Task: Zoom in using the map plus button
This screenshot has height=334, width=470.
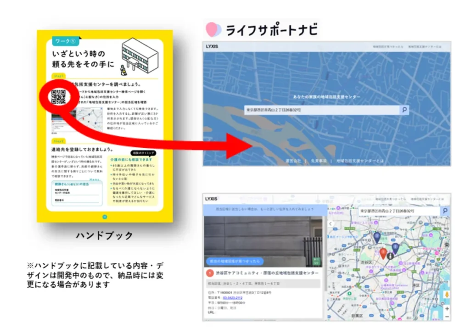Action: pyautogui.click(x=447, y=308)
